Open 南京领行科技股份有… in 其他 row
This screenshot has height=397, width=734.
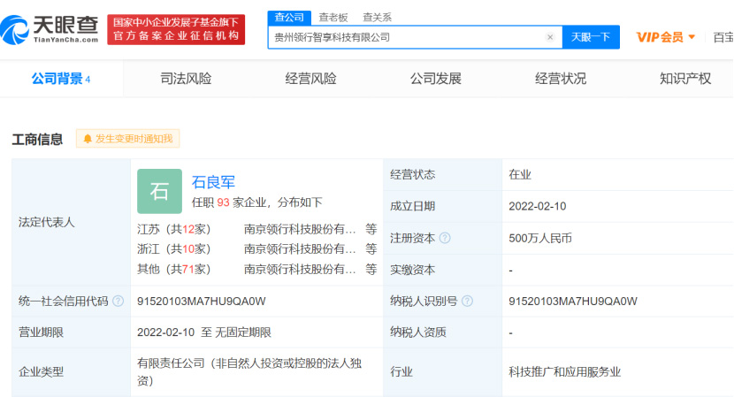point(300,269)
